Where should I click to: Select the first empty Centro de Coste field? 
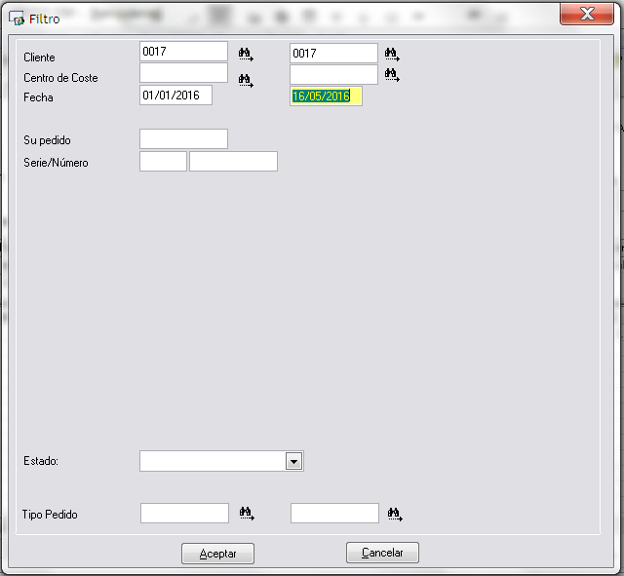pyautogui.click(x=183, y=73)
